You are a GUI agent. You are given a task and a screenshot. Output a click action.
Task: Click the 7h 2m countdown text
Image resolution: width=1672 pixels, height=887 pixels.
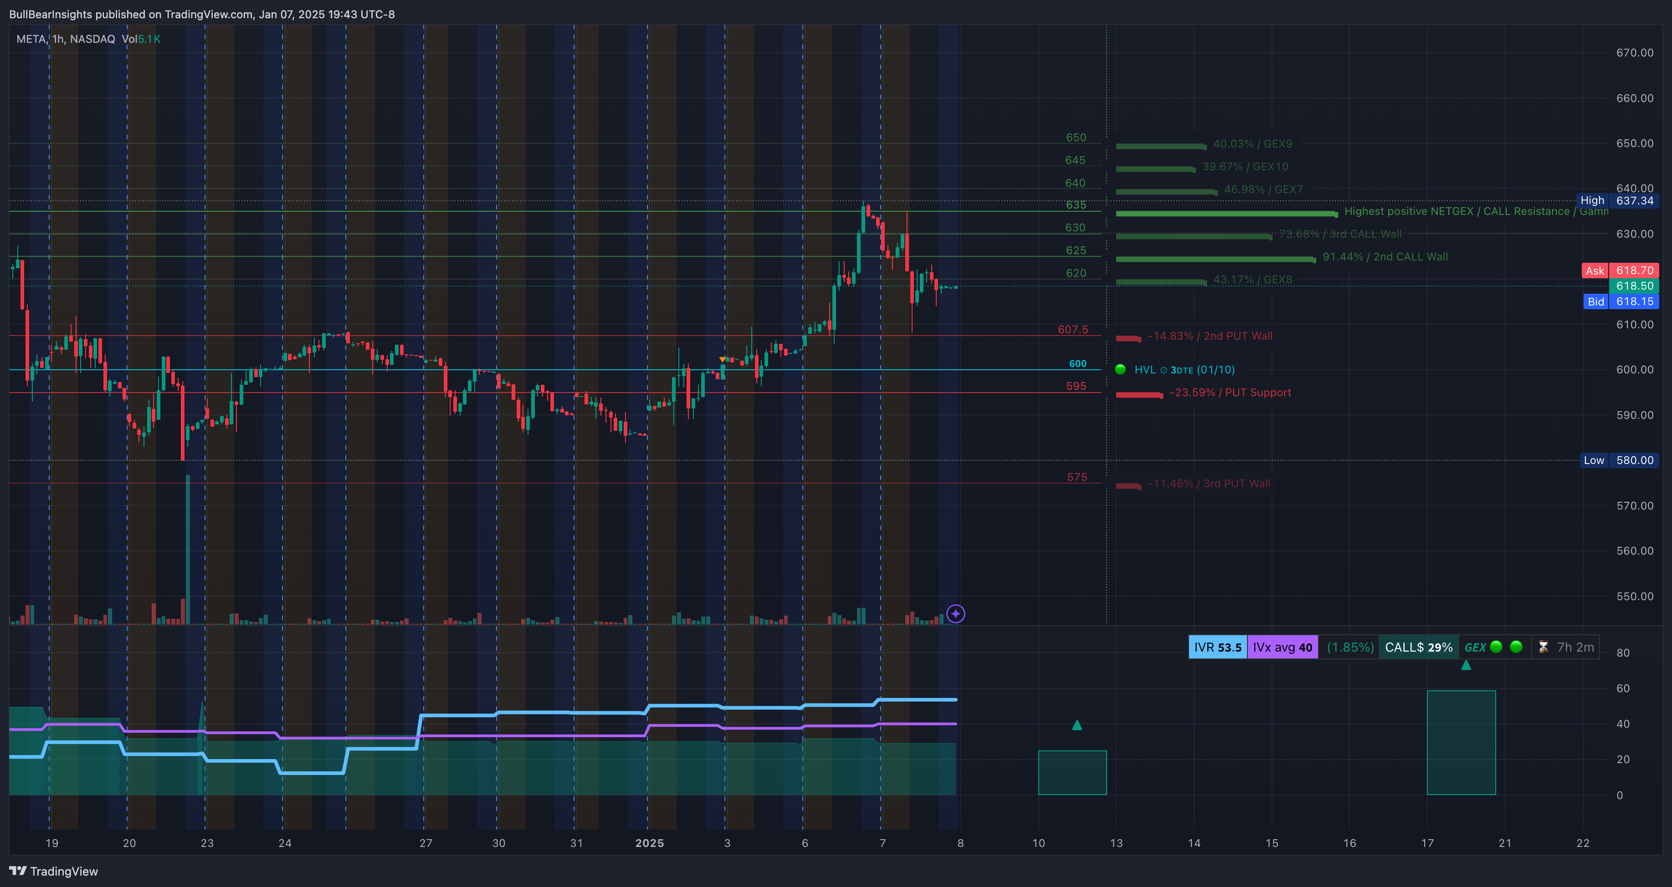(x=1575, y=647)
